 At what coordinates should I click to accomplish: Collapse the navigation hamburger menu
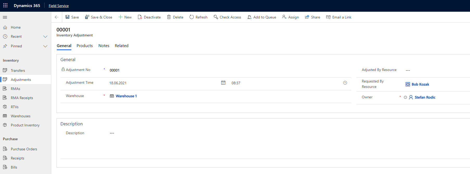(5, 17)
